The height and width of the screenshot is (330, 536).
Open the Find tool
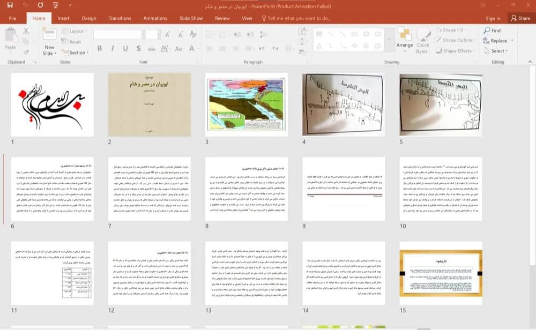tap(492, 31)
